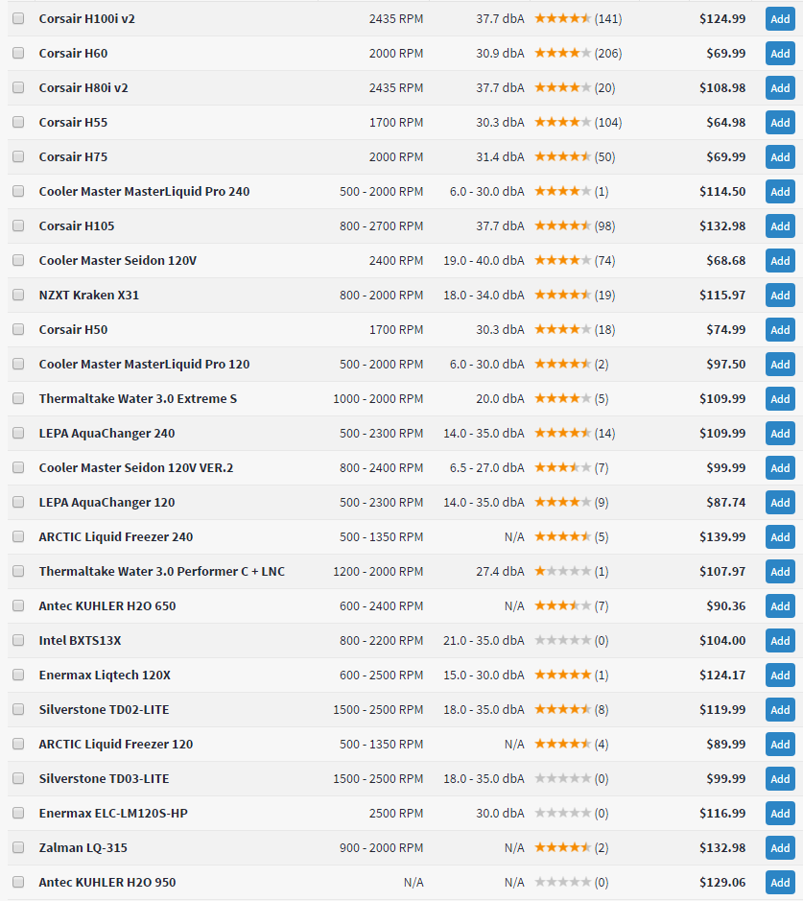Click the star rating for Corsair H60

pos(562,53)
